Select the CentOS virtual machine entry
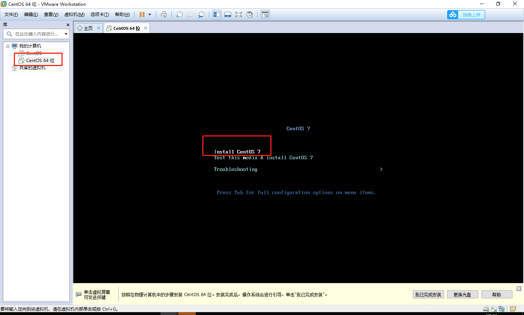The height and width of the screenshot is (315, 524). [x=34, y=53]
